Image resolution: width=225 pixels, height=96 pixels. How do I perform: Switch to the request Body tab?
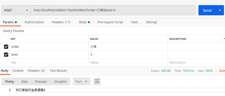pos(85,22)
